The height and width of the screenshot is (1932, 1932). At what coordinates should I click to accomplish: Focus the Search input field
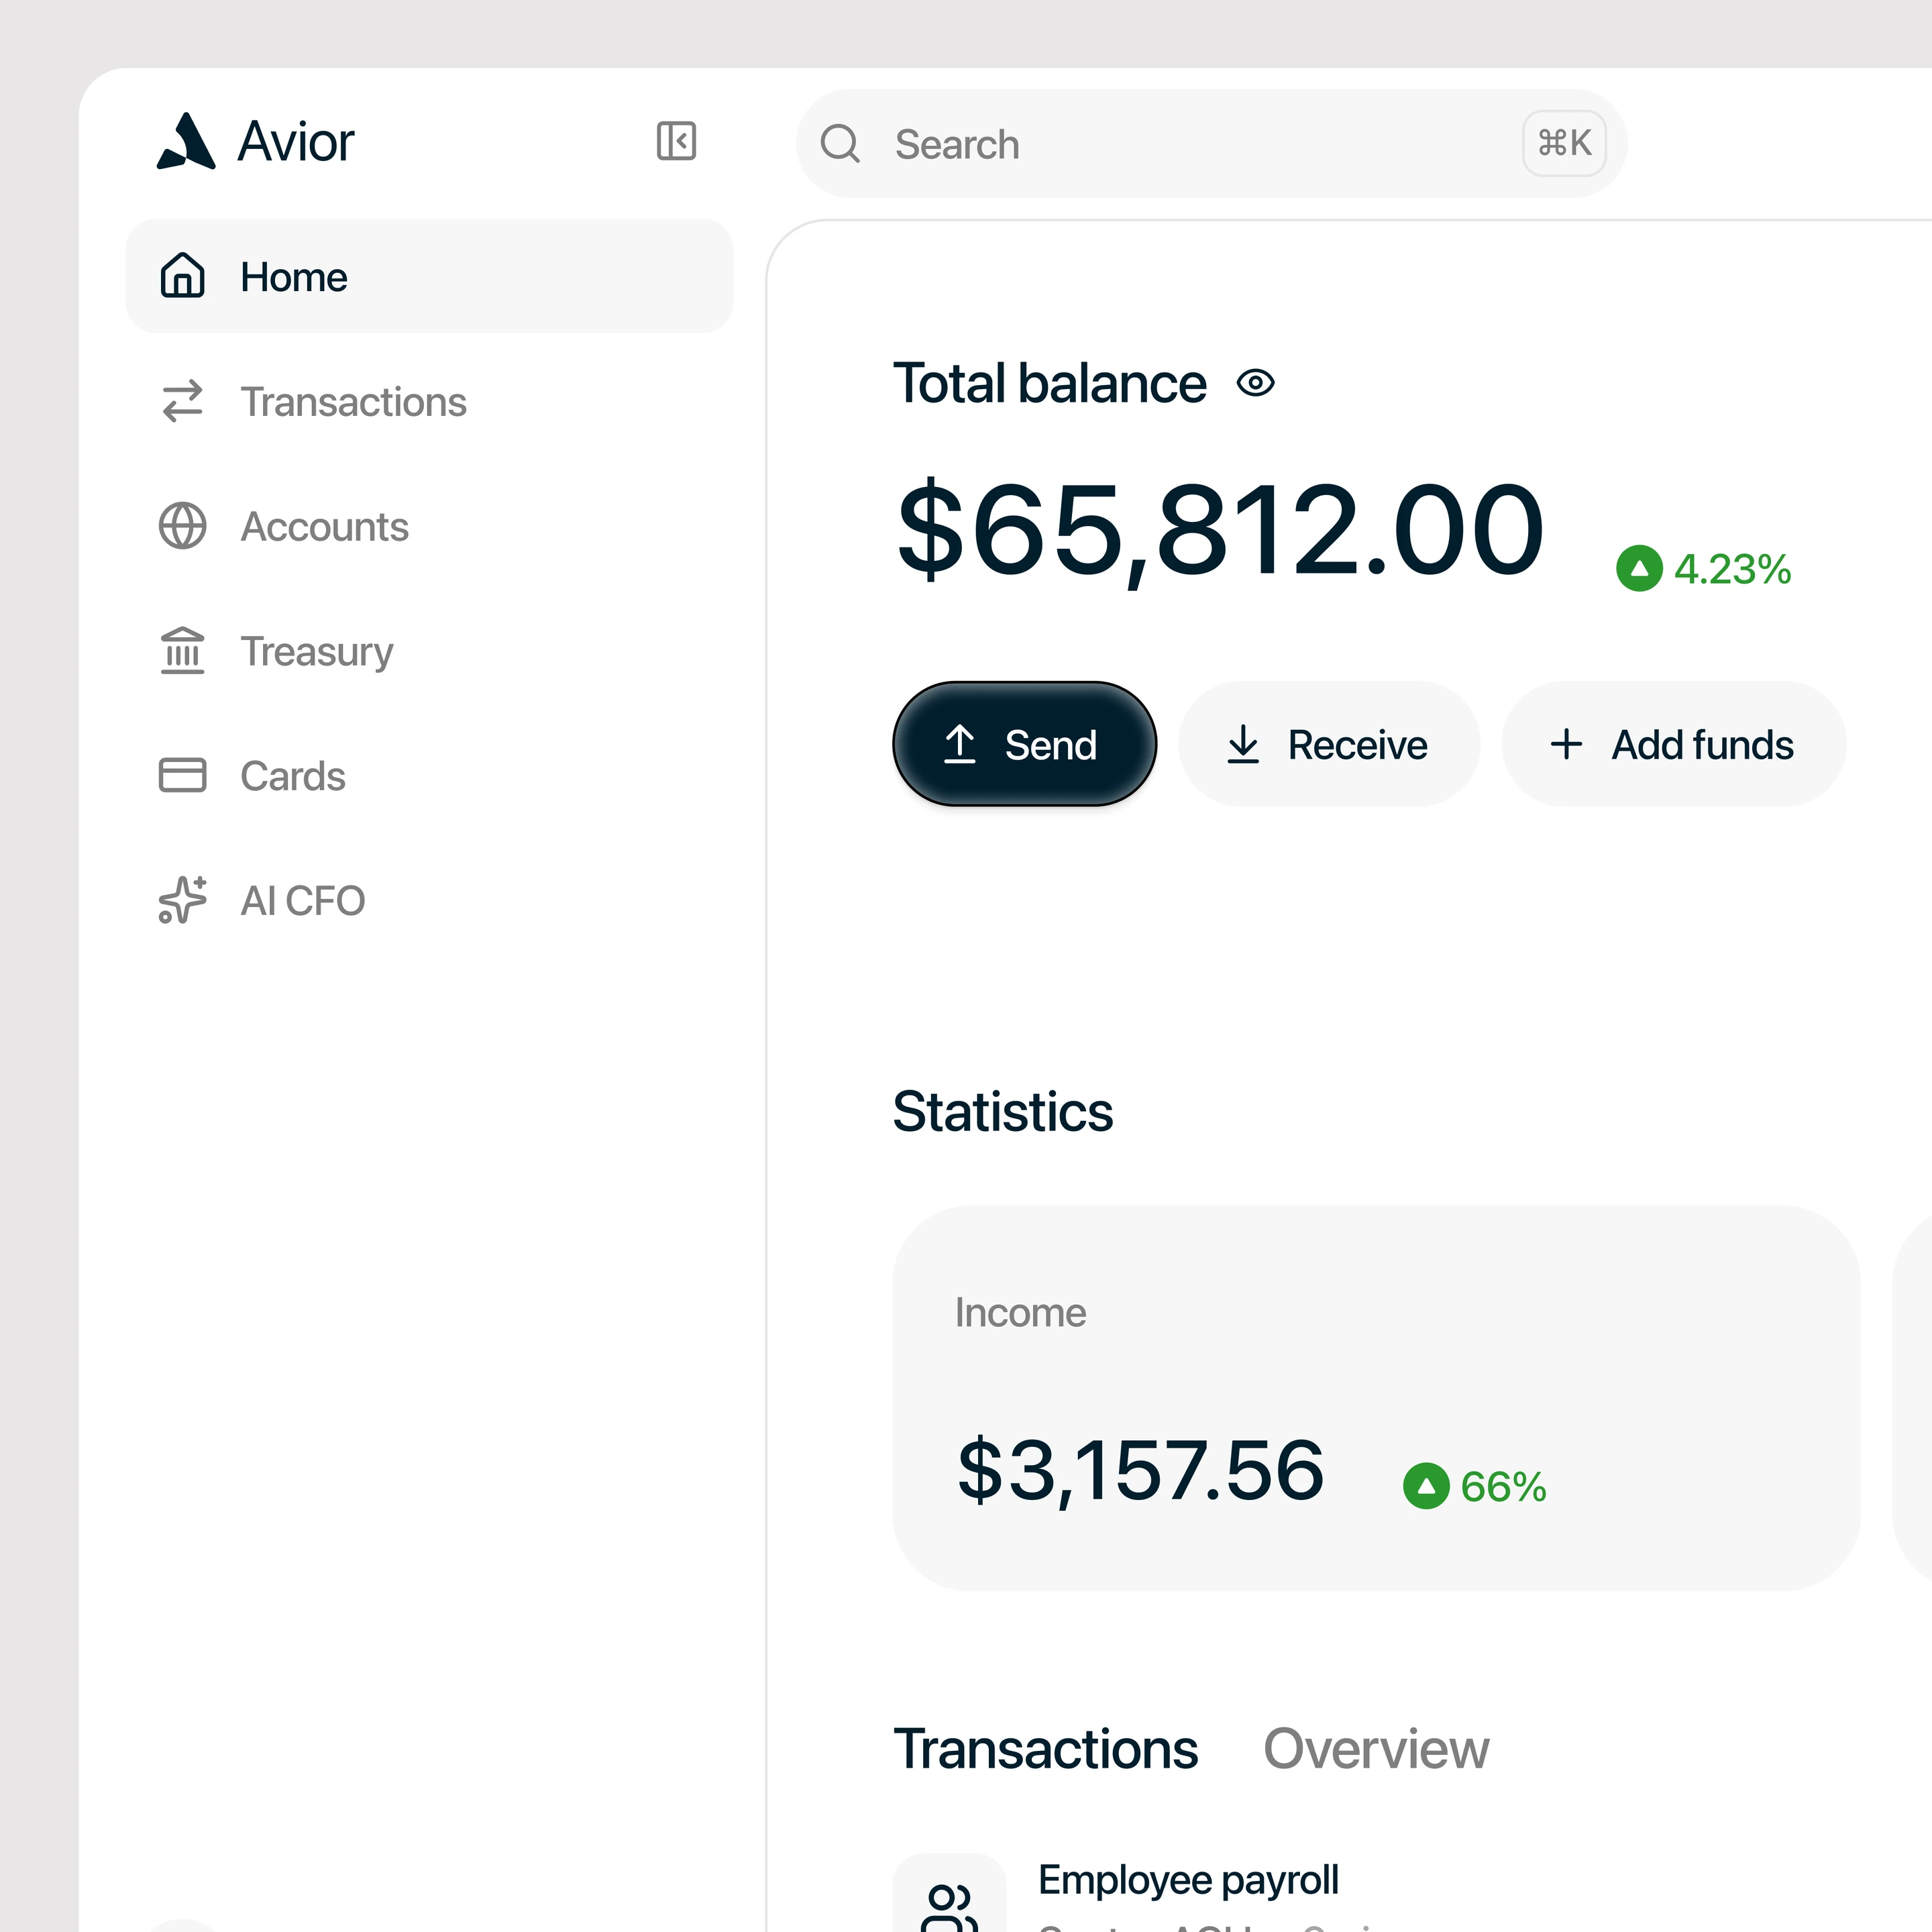[x=1211, y=144]
